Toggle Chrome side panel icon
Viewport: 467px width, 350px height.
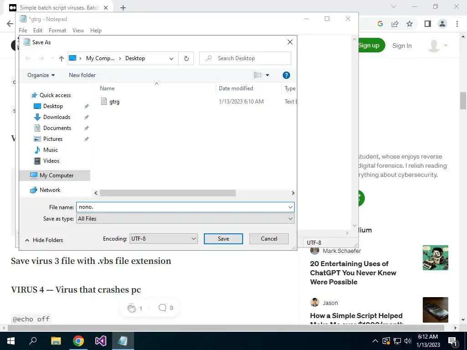coord(428,24)
